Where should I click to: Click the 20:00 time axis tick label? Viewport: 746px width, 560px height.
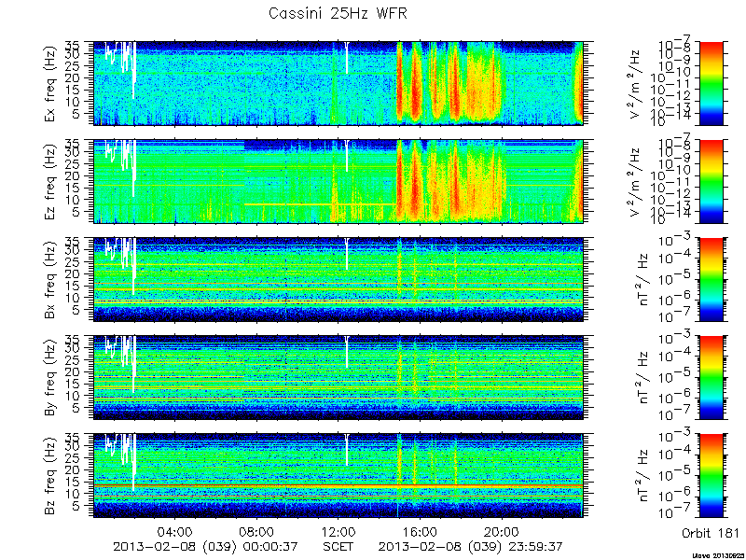click(502, 531)
